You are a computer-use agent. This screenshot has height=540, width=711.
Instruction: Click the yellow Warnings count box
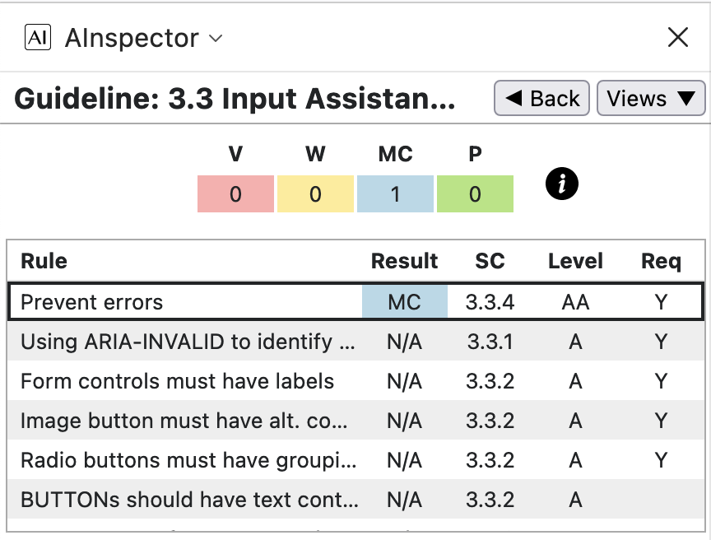tap(315, 194)
